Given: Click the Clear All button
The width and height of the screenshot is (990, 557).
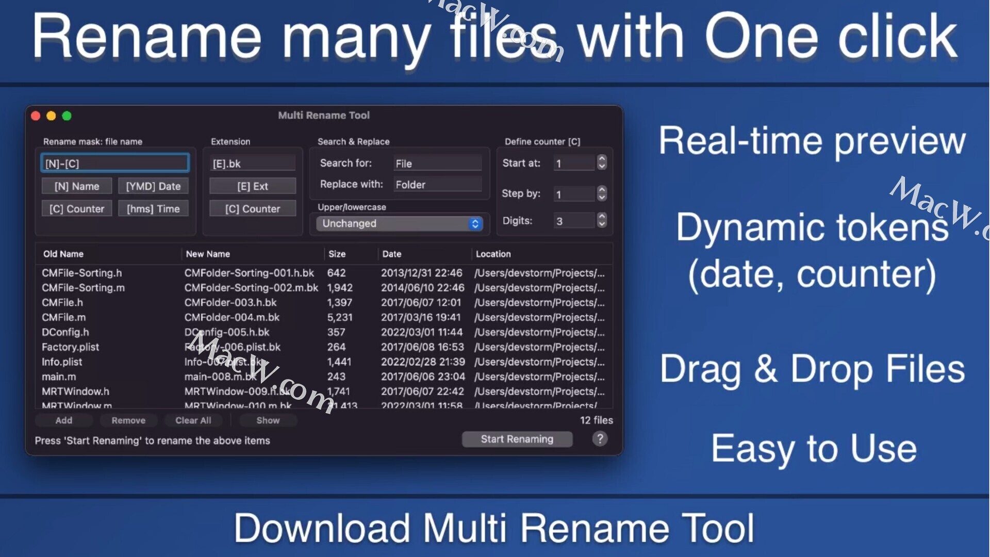Looking at the screenshot, I should coord(193,420).
